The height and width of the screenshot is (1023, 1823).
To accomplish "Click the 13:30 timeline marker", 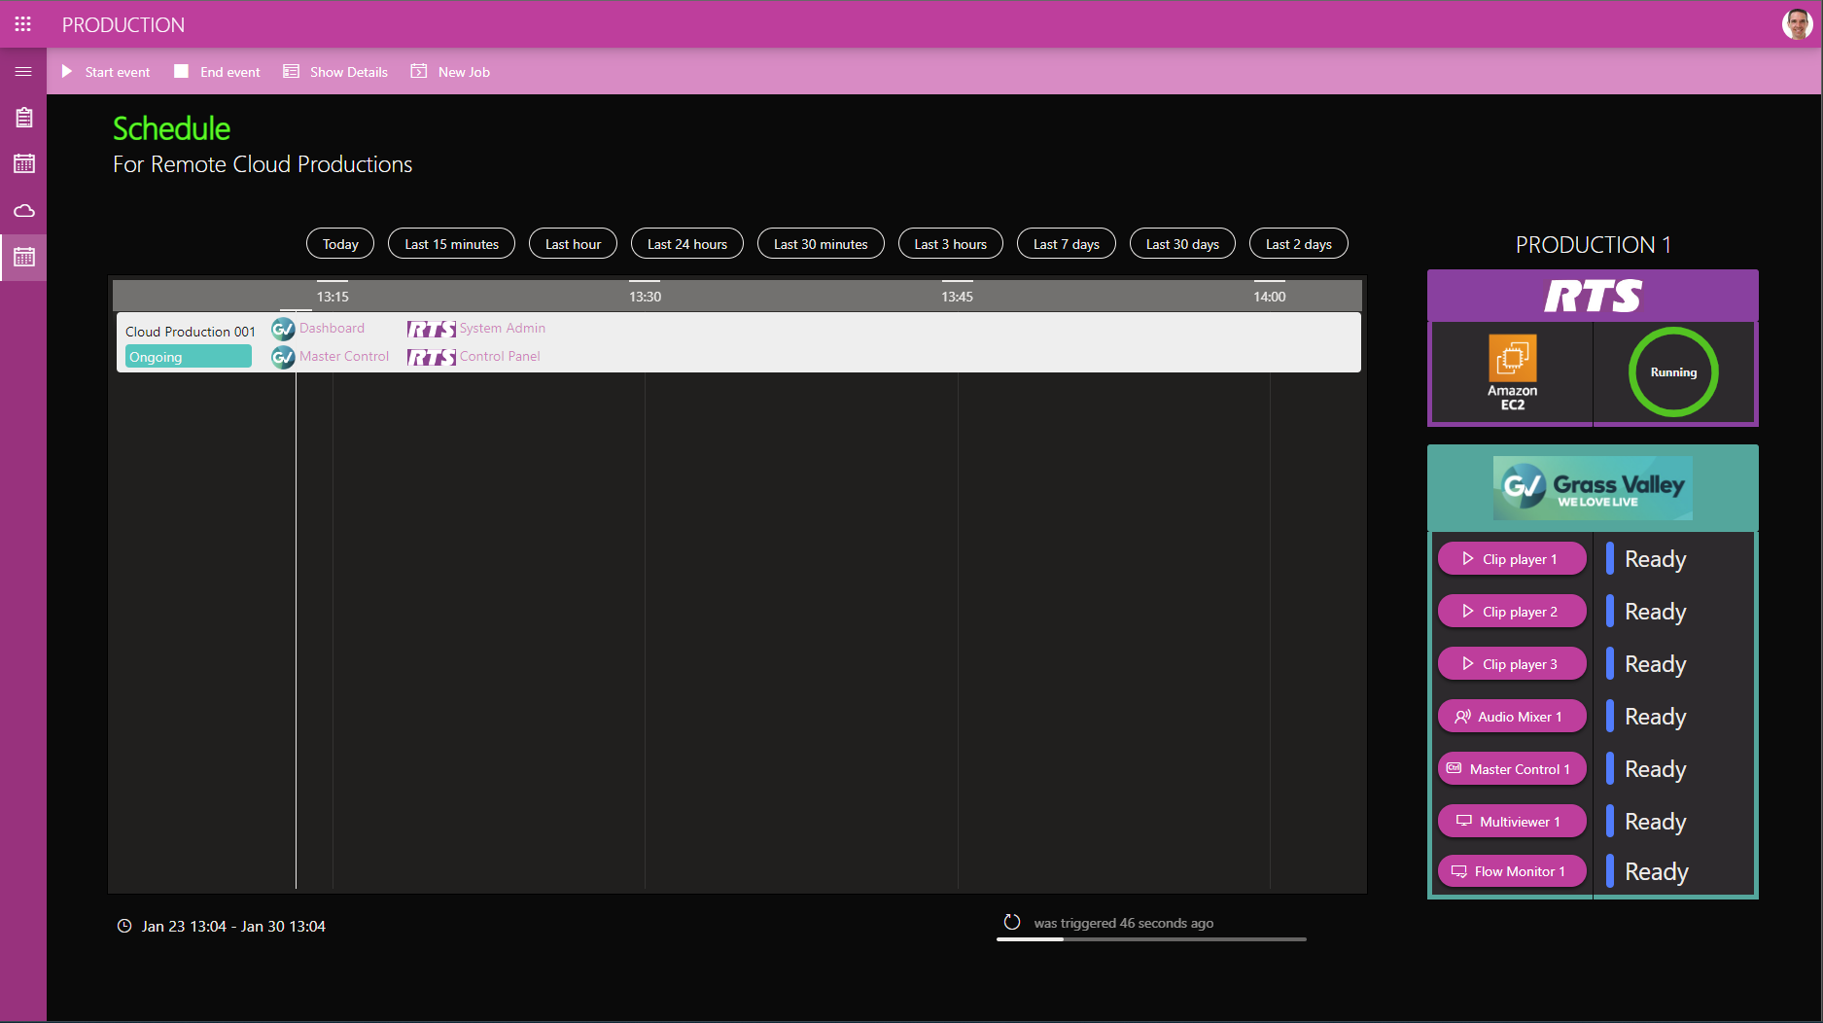I will point(645,297).
